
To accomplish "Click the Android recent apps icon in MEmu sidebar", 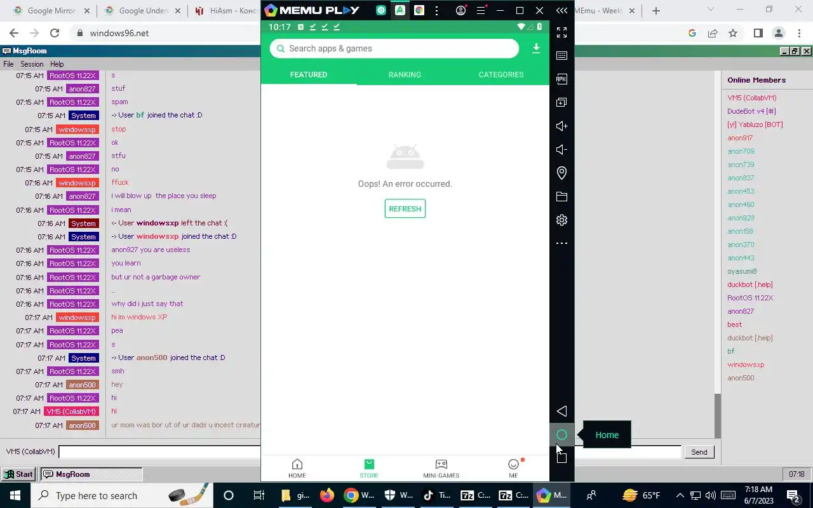I will [561, 457].
